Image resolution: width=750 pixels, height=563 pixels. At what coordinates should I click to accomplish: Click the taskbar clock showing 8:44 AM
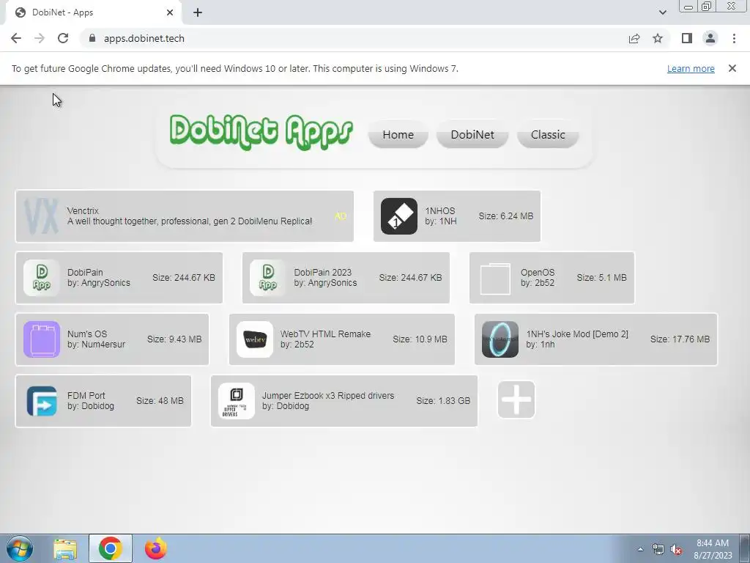713,549
